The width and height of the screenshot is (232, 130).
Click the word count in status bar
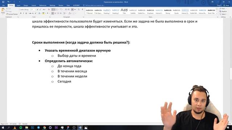pyautogui.click(x=13, y=124)
